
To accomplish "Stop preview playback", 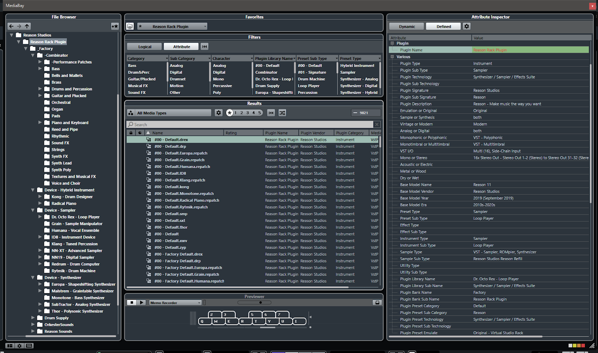I will tap(132, 302).
